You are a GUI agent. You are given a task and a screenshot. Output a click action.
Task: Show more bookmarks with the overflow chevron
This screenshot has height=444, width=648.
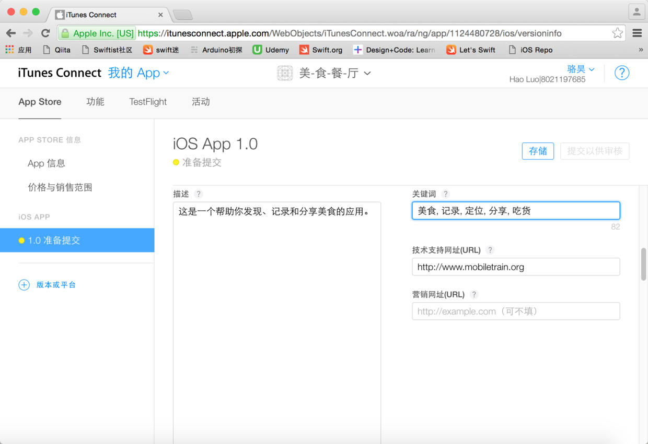tap(641, 50)
